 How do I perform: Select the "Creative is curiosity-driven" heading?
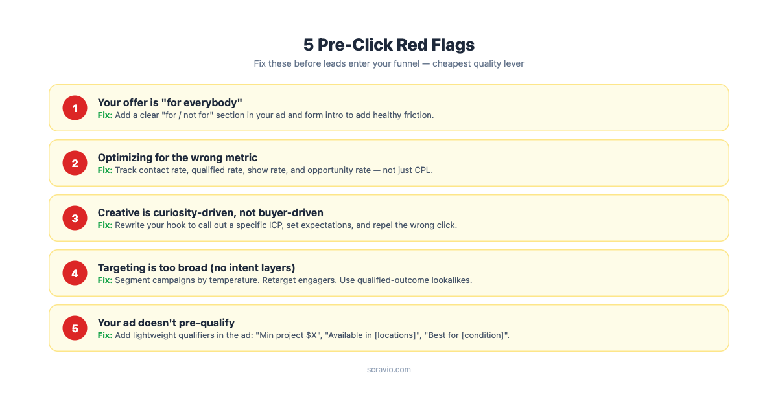pos(210,212)
